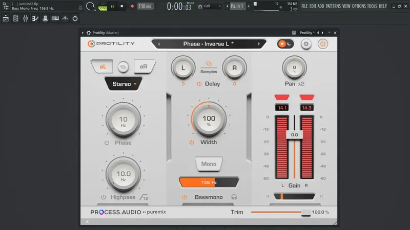Arm recording with the red record button
410x230 pixels.
point(132,6)
